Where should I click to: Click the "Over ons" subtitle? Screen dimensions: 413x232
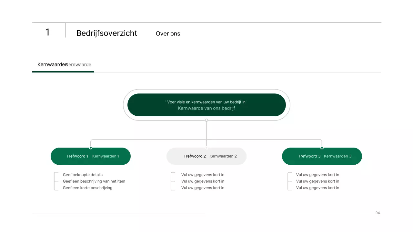(x=168, y=34)
